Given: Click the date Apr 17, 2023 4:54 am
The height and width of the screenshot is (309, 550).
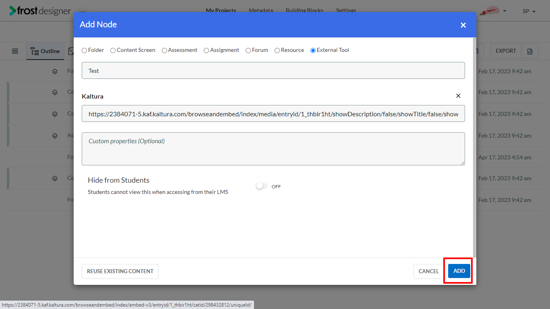Looking at the screenshot, I should (505, 157).
